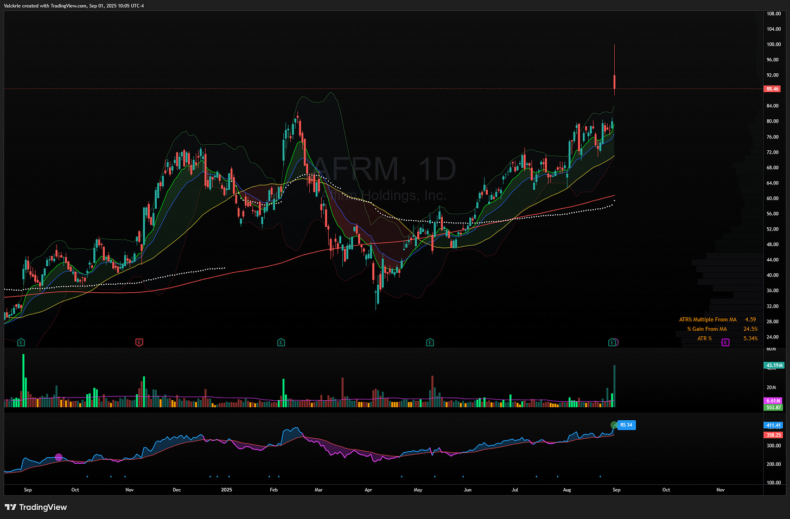The image size is (790, 519).
Task: Click the magenta upcoming earnings E icon
Action: 725,342
